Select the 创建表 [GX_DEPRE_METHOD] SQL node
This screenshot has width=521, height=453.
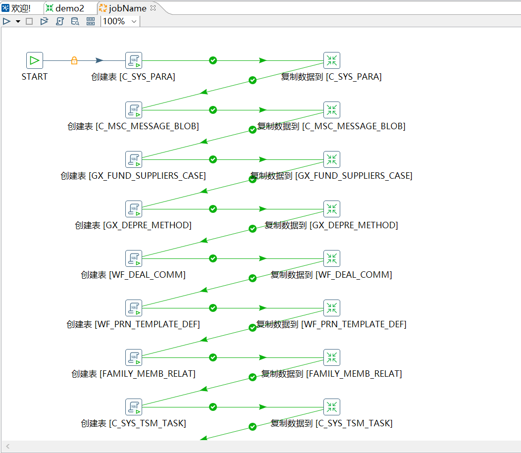tap(134, 209)
